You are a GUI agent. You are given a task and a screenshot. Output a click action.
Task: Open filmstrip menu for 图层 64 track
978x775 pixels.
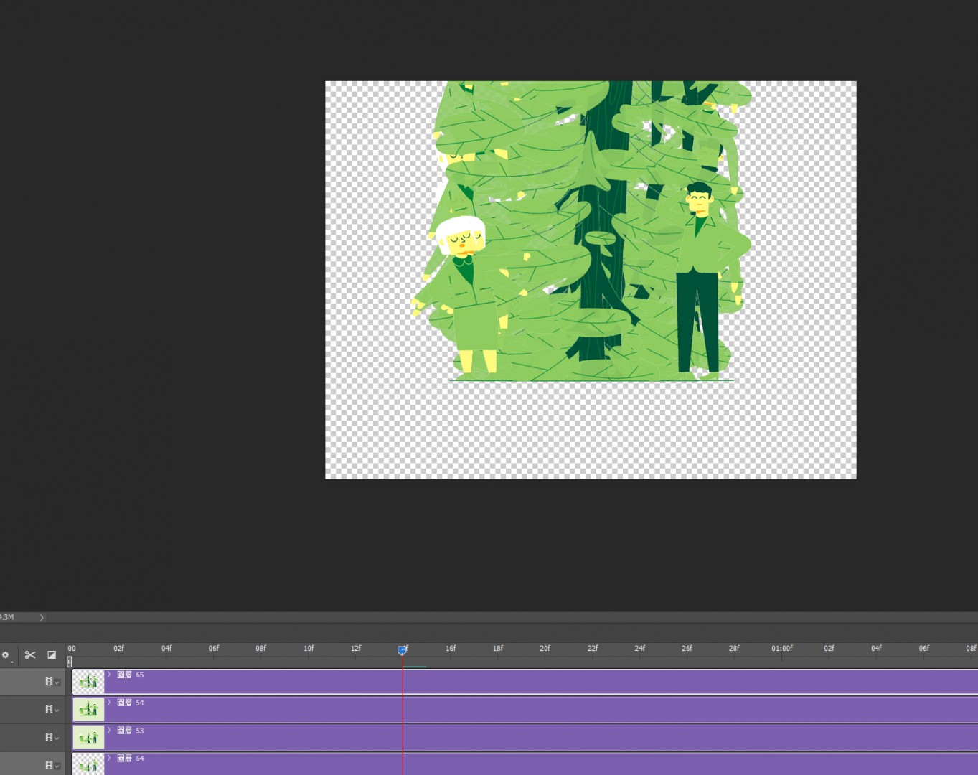[x=52, y=766]
